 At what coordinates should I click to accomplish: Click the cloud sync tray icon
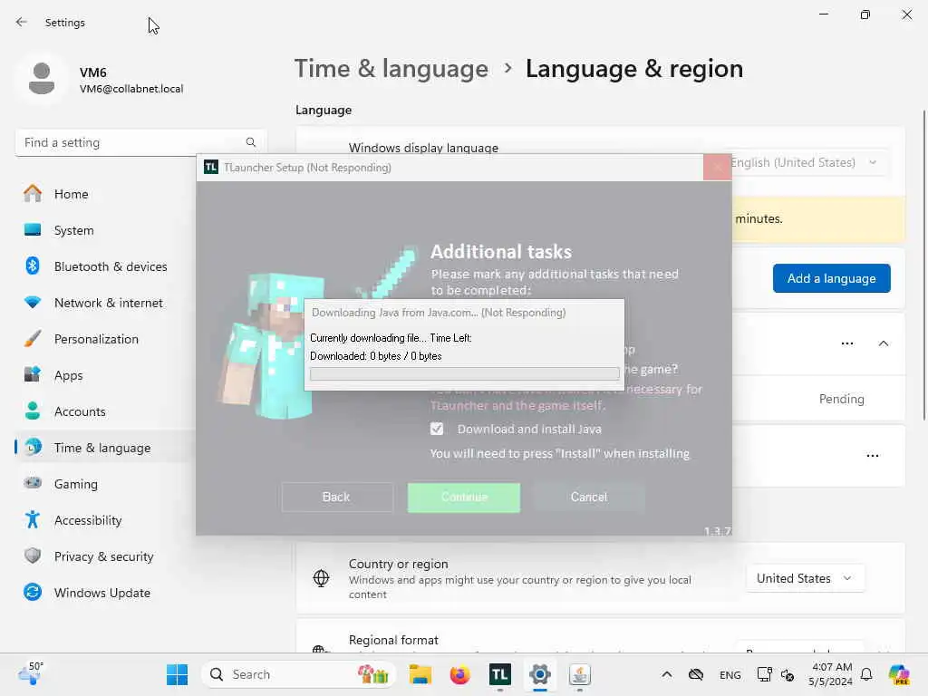click(696, 674)
